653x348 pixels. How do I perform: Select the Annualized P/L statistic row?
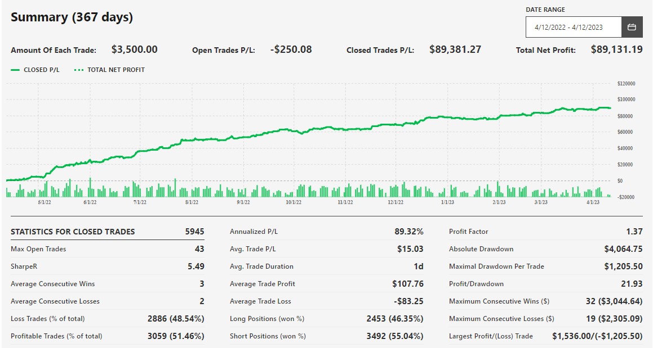[x=326, y=232]
